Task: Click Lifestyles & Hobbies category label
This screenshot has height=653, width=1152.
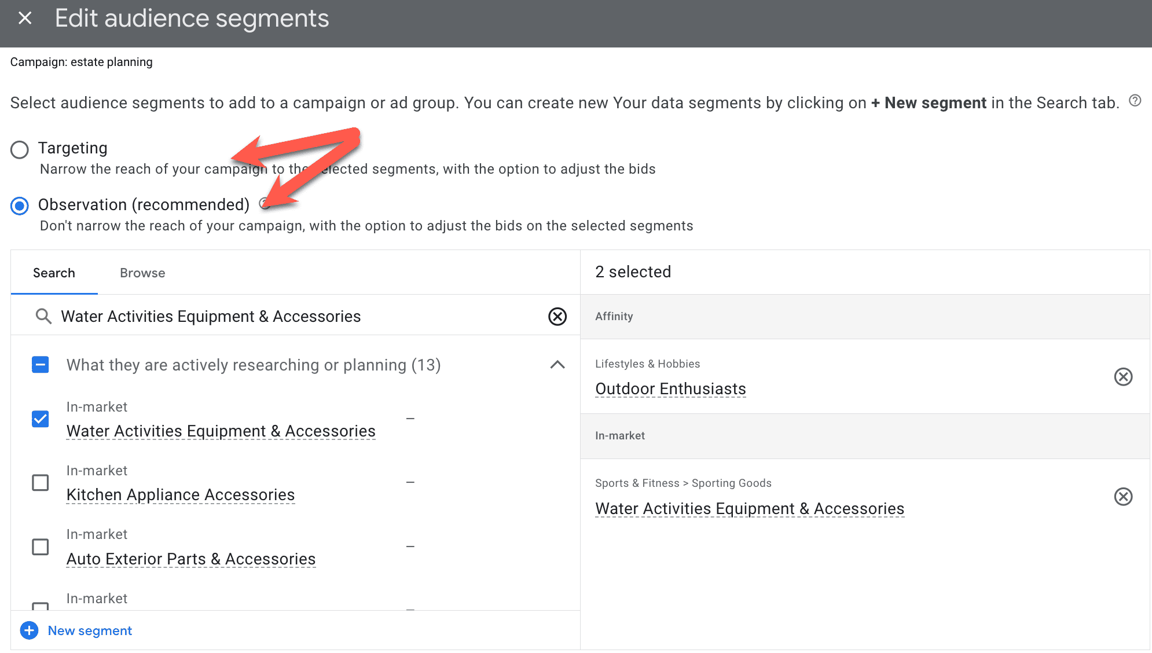Action: coord(648,364)
